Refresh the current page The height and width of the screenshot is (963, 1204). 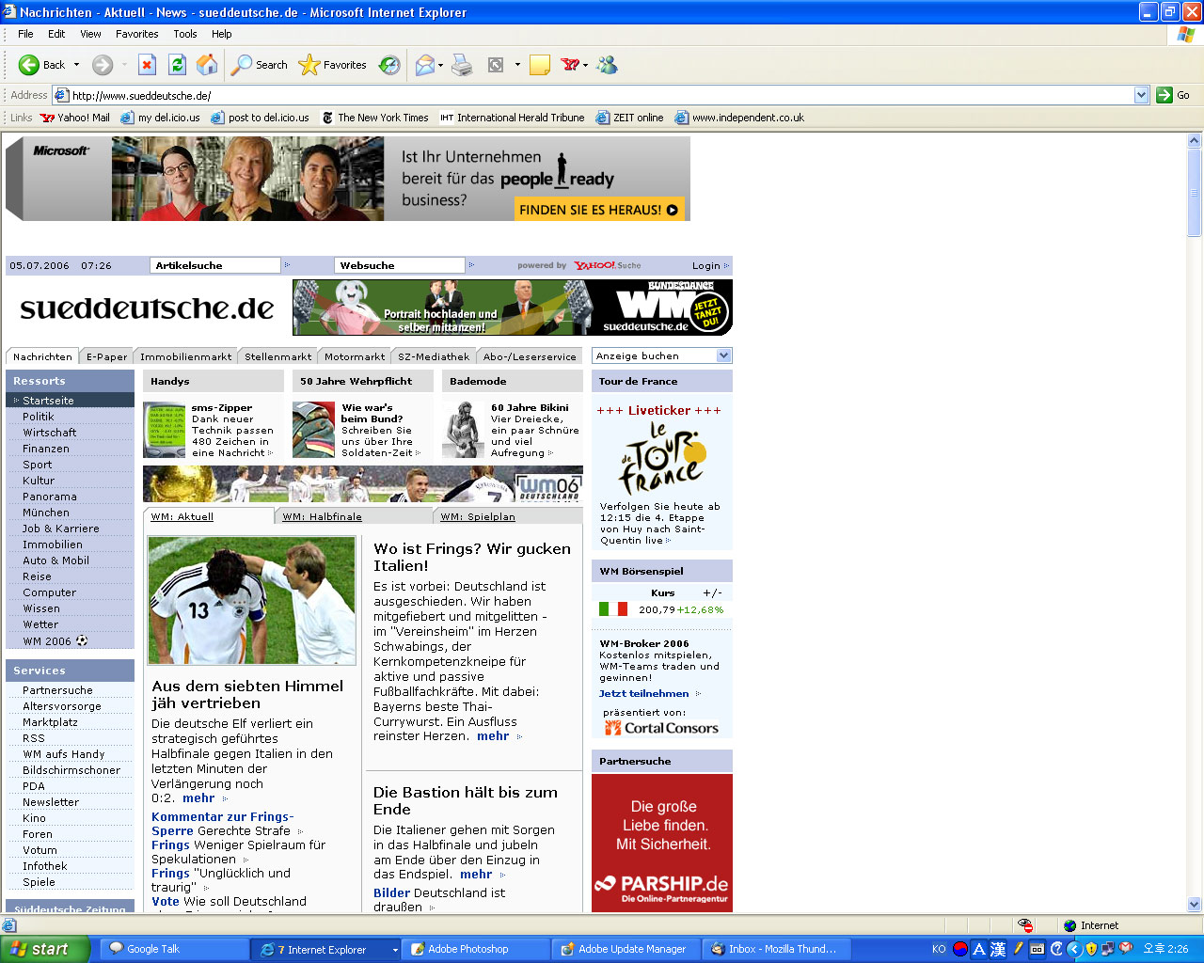(178, 65)
